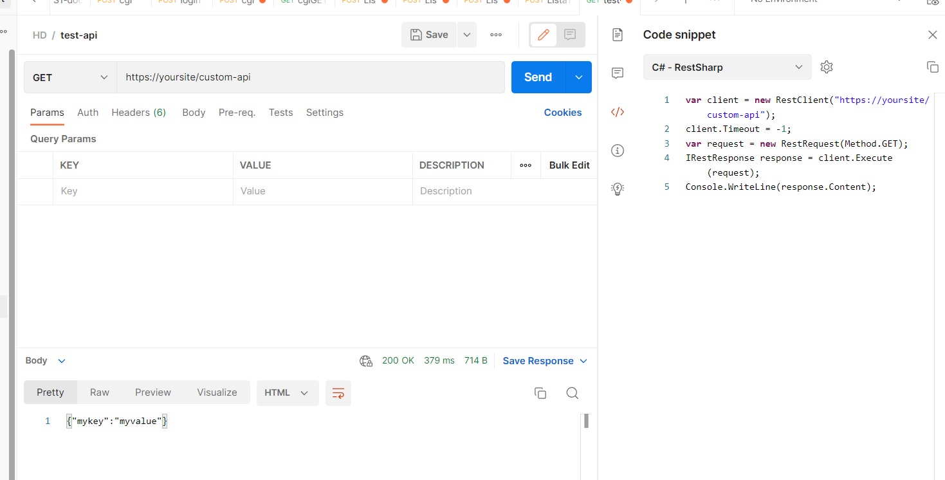Open the Documentation sidebar icon
This screenshot has height=480, width=945.
point(618,35)
